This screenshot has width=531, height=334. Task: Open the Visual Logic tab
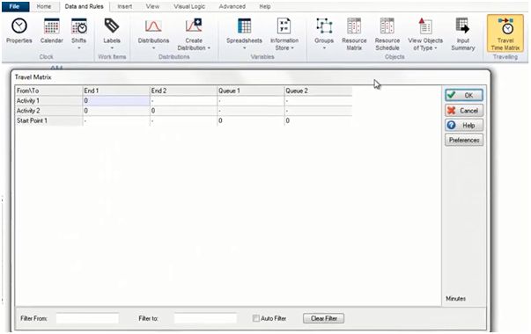(x=189, y=6)
